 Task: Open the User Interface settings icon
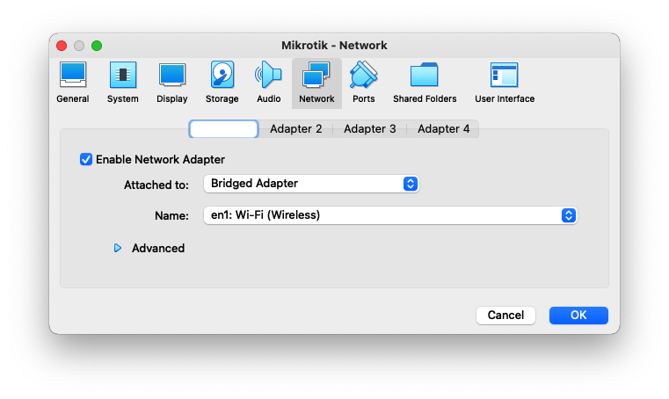pos(504,76)
